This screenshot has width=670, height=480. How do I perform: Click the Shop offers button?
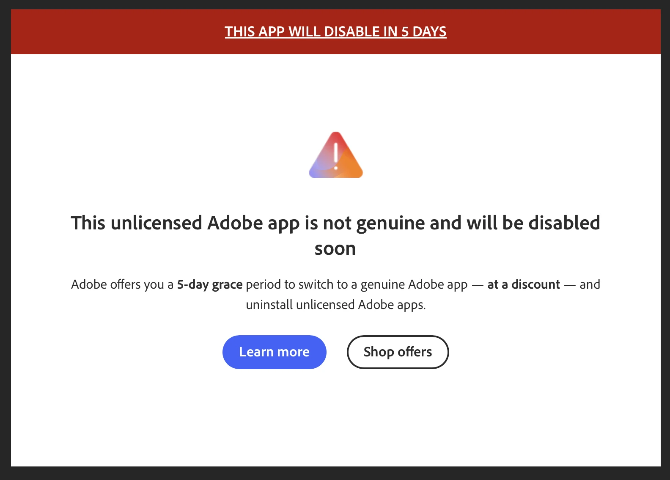[x=398, y=352]
